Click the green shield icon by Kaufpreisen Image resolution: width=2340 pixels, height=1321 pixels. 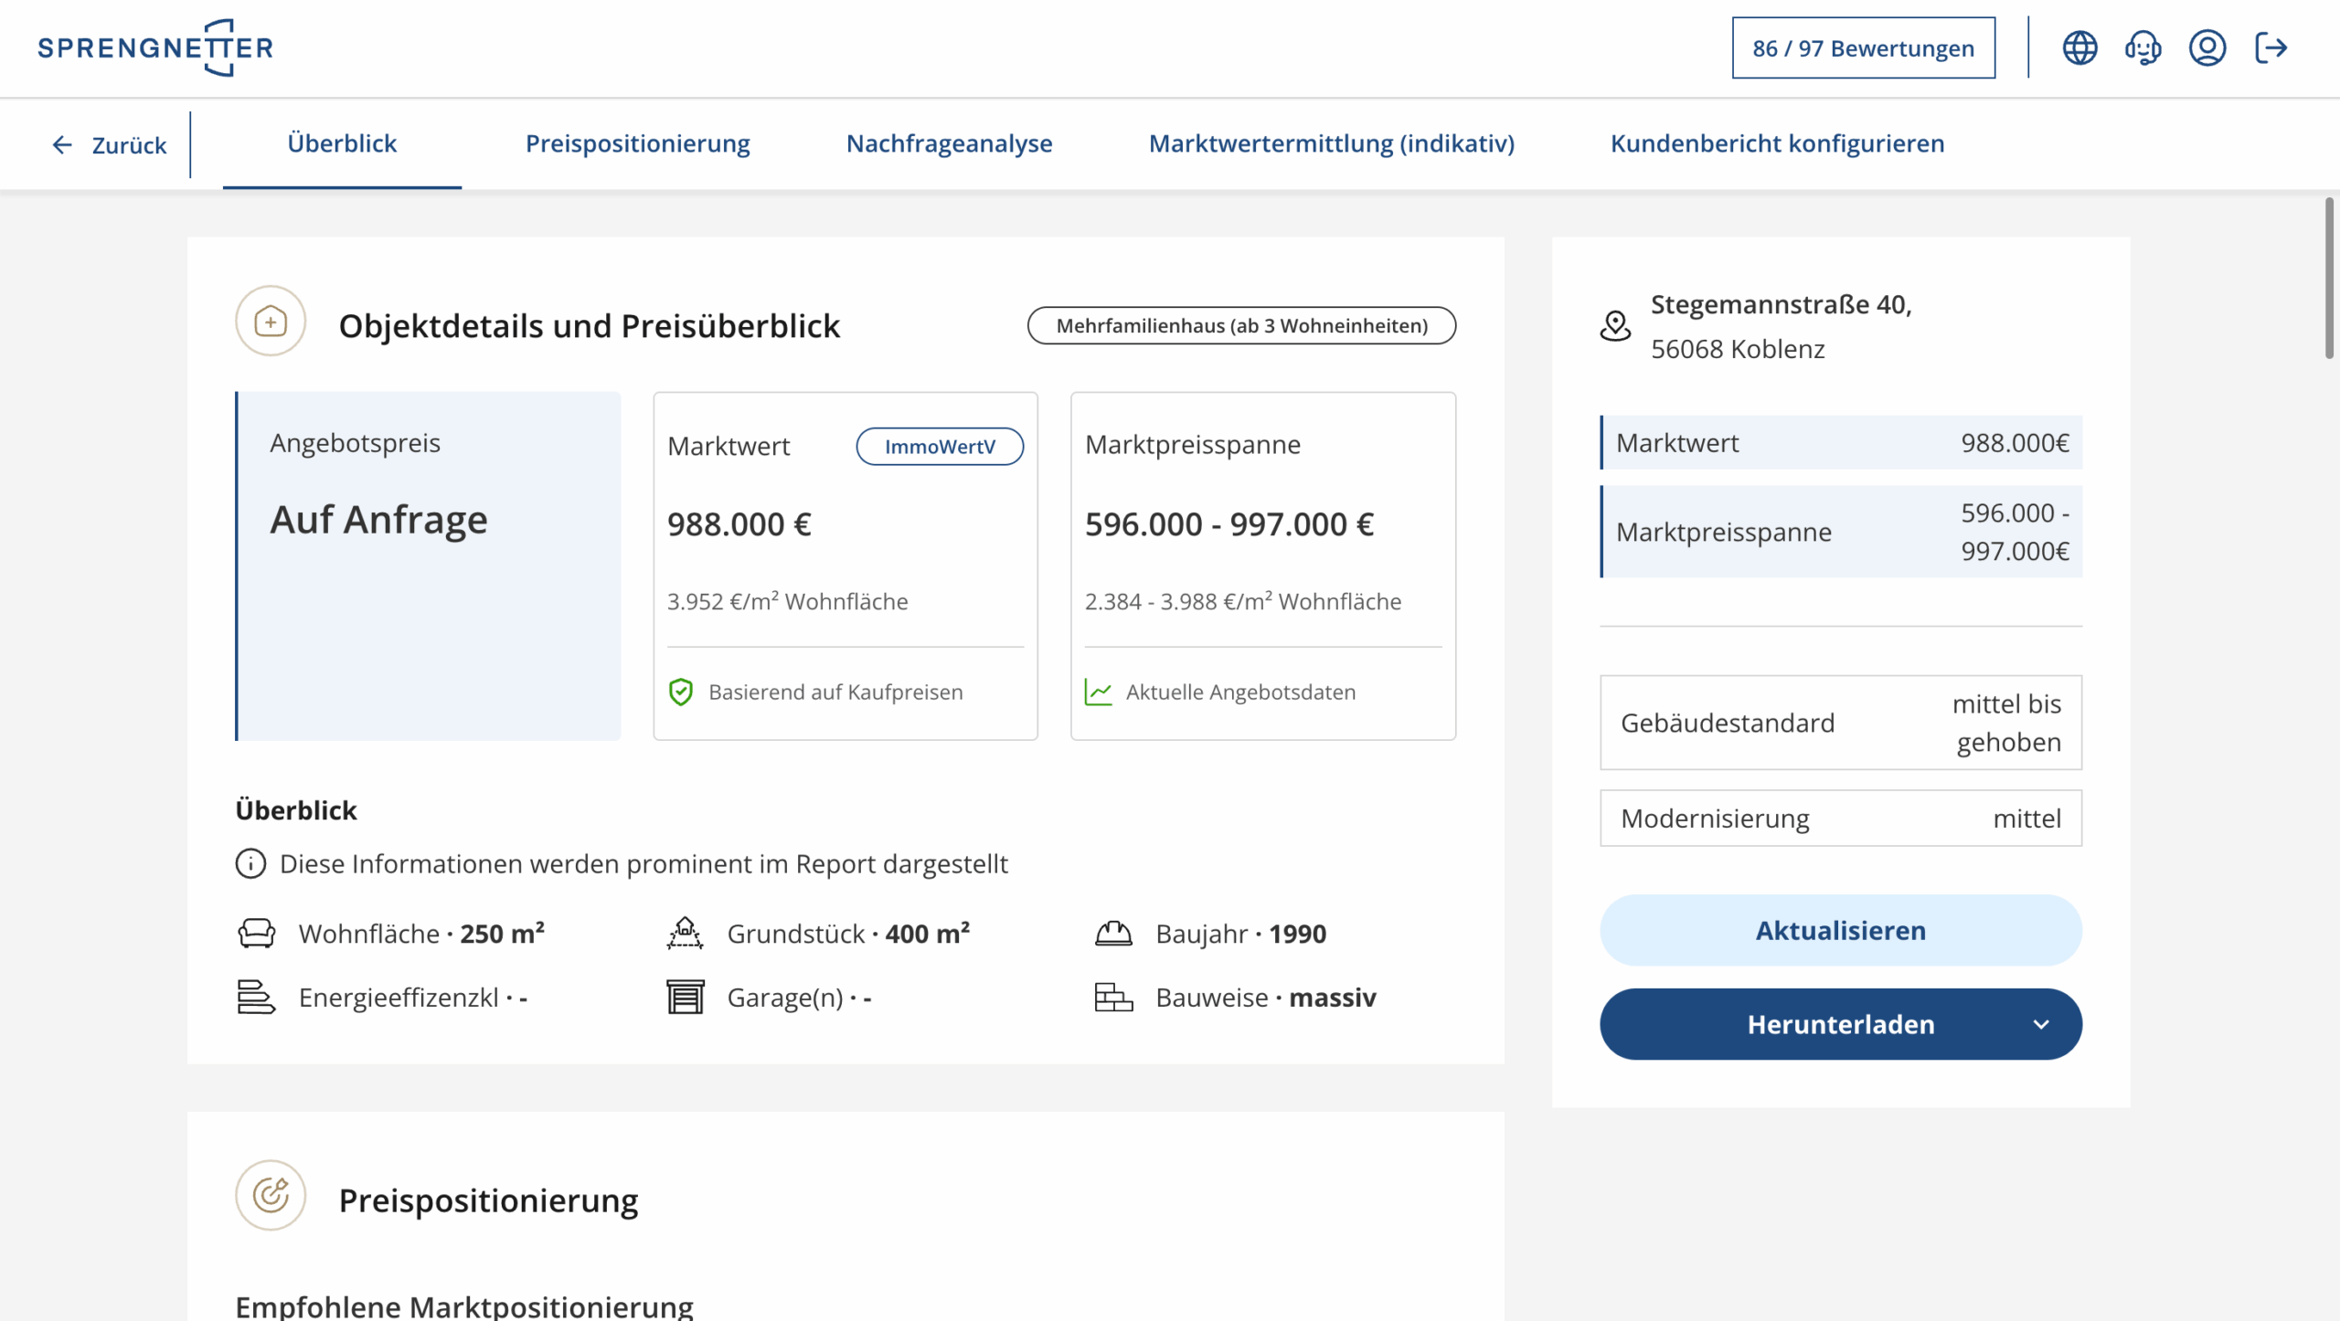coord(681,692)
